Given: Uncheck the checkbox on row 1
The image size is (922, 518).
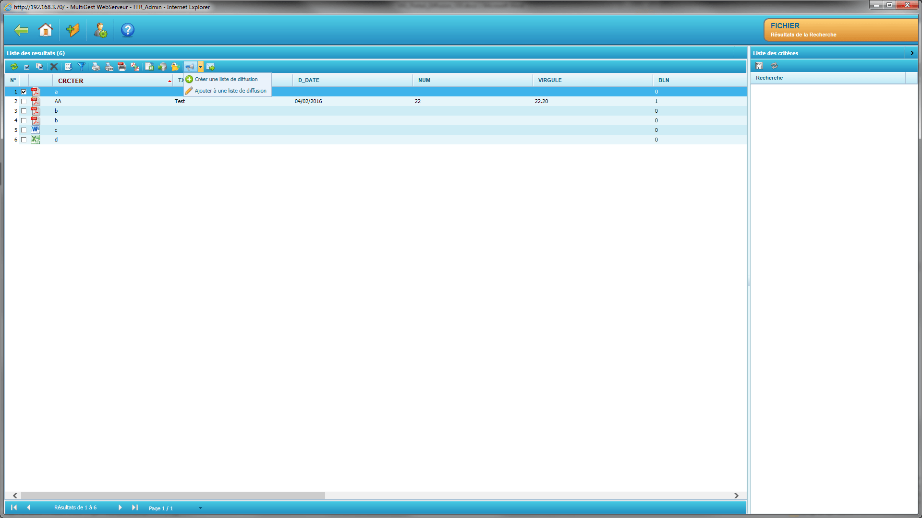Looking at the screenshot, I should tap(24, 92).
